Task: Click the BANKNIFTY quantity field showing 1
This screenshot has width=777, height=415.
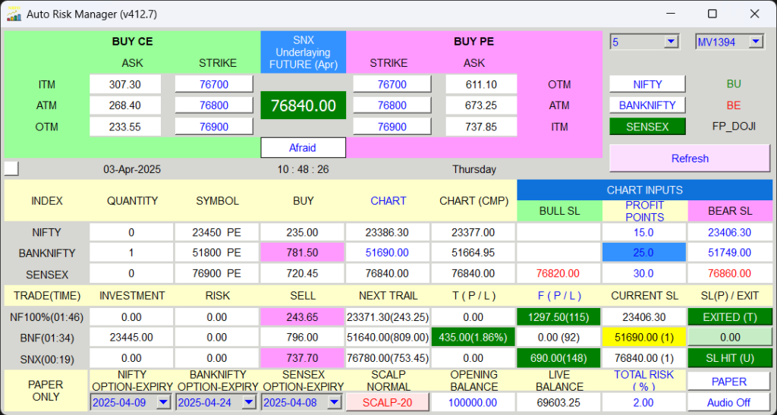Action: point(131,253)
